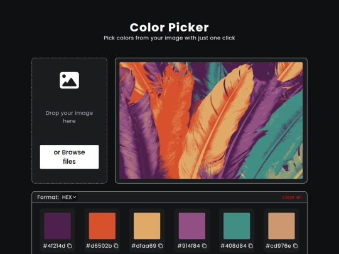Select the teal #408d84 swatch
The height and width of the screenshot is (254, 339).
(x=237, y=226)
